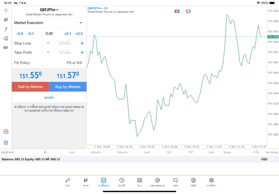Open the indicators (f) icon
The image size is (279, 194).
click(6, 29)
